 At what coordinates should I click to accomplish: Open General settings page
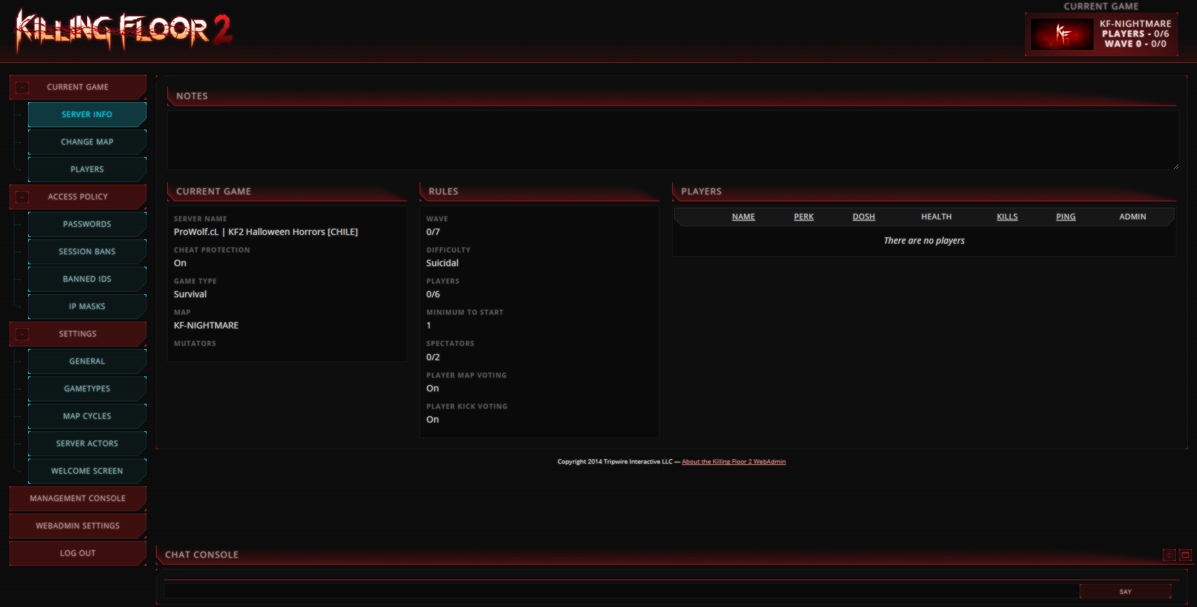(x=87, y=361)
